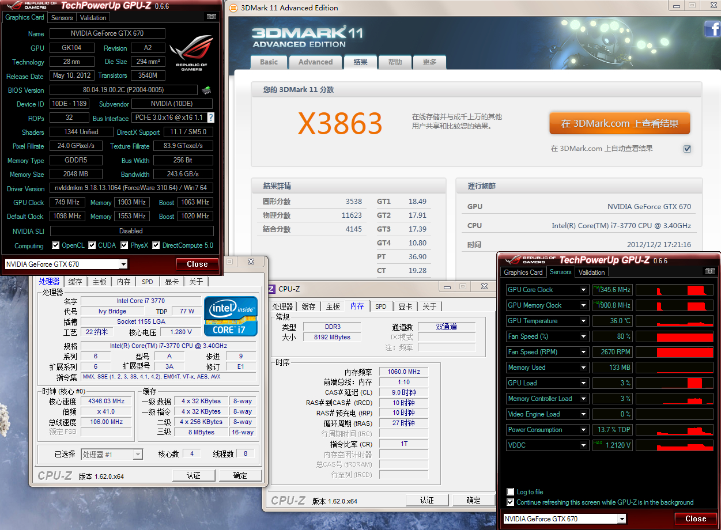Click the GPU Temperature red sensor graph
The width and height of the screenshot is (721, 530).
[x=675, y=321]
